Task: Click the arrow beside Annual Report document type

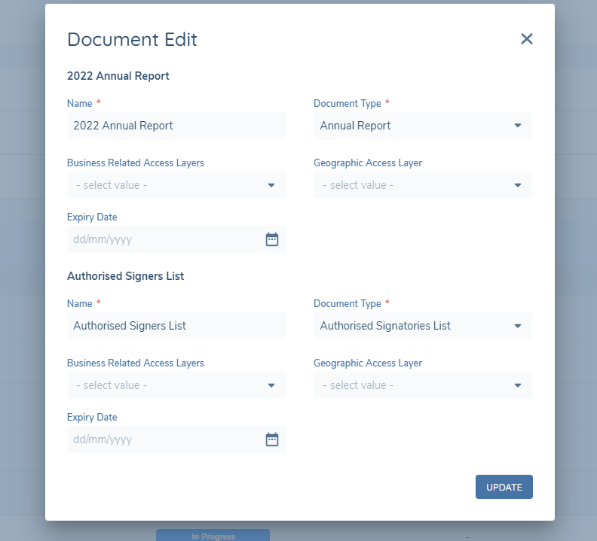Action: point(518,126)
